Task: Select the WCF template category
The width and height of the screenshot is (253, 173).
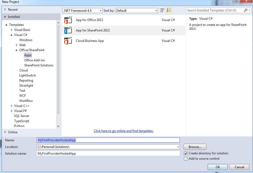Action: 22,96
